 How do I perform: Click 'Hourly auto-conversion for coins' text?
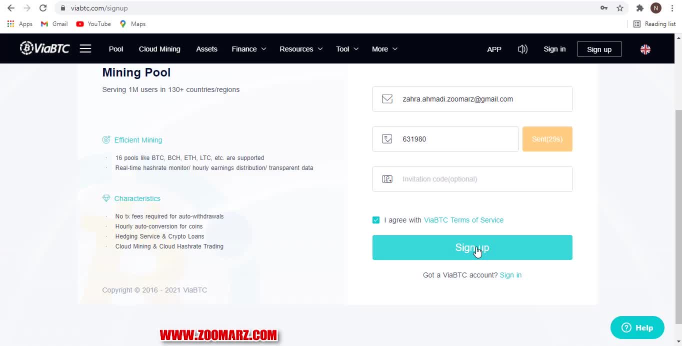pyautogui.click(x=159, y=226)
